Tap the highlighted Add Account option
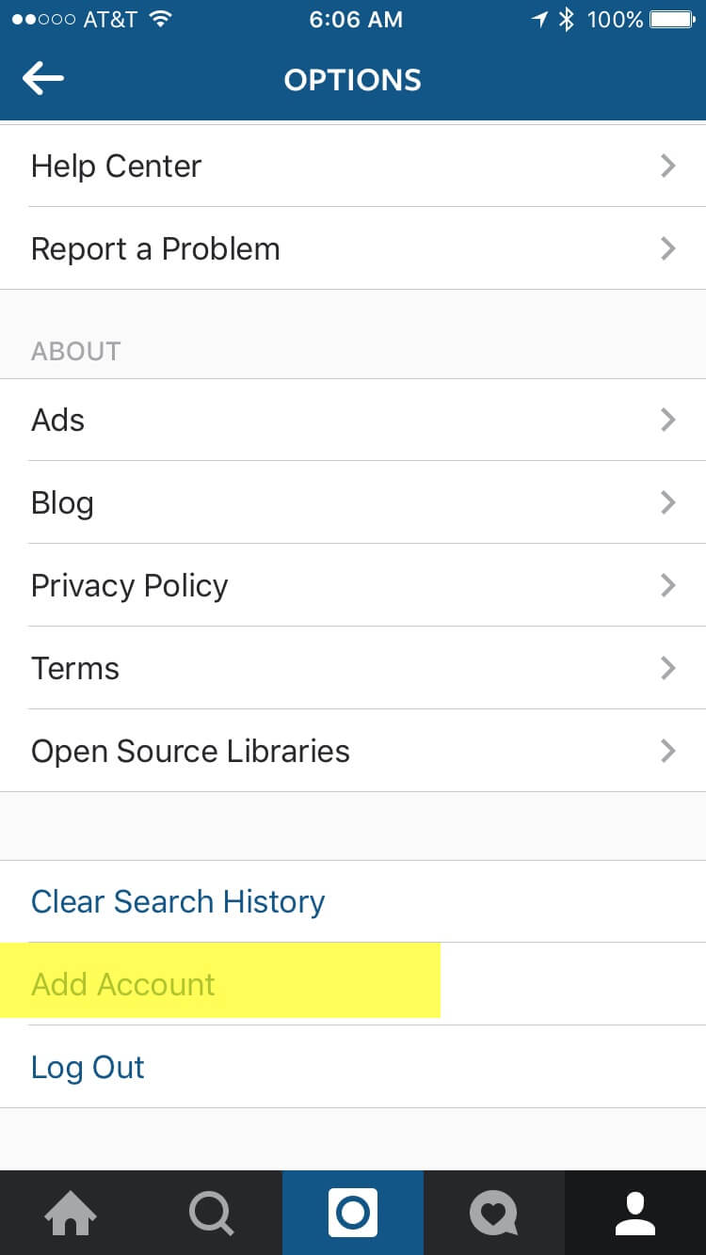The height and width of the screenshot is (1255, 706). [x=122, y=984]
